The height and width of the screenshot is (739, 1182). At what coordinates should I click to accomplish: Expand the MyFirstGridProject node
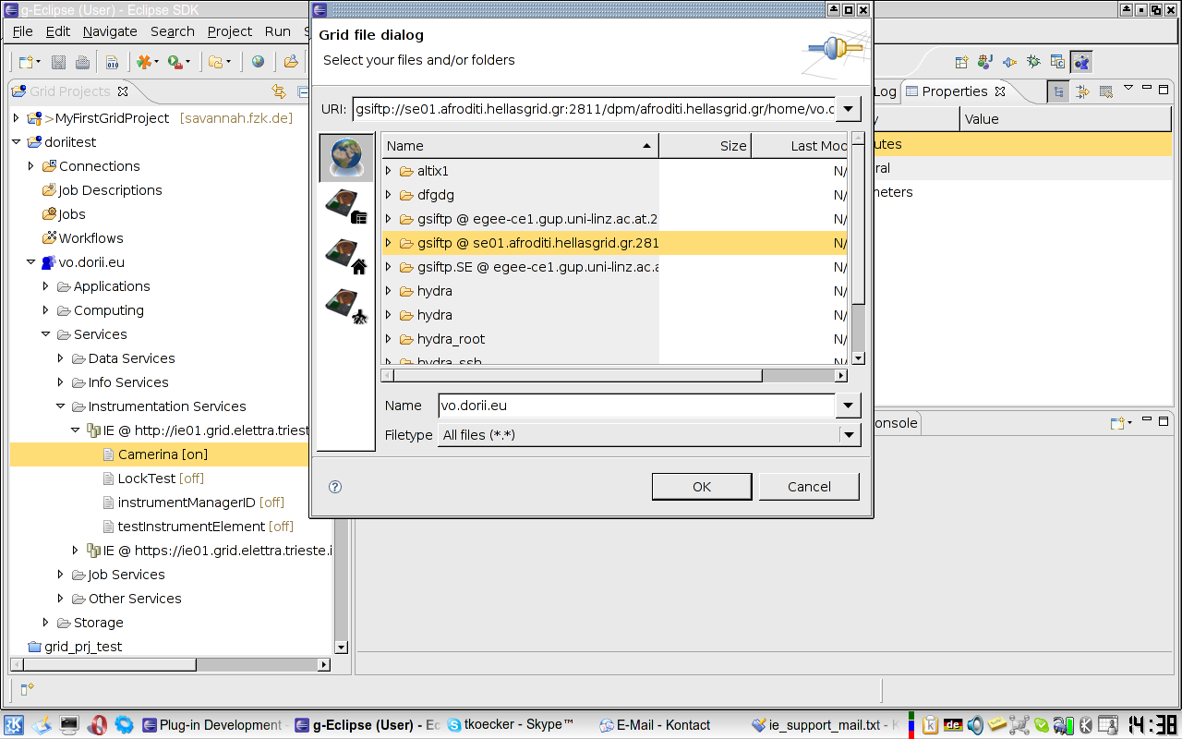tap(16, 118)
